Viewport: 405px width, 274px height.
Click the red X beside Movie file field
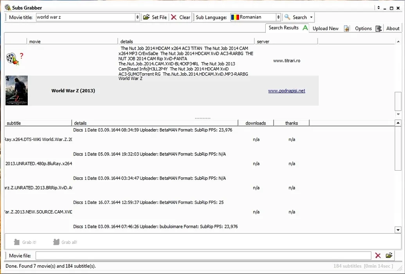378,256
